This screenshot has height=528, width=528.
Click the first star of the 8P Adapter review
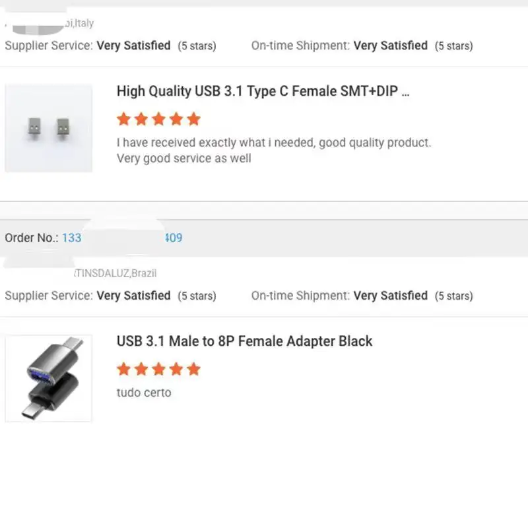click(123, 369)
